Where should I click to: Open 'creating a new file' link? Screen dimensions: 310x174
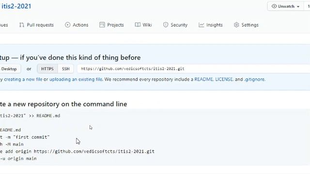[23, 79]
